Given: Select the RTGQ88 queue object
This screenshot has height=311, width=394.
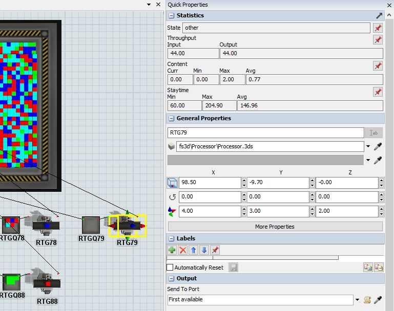Looking at the screenshot, I should point(11,282).
